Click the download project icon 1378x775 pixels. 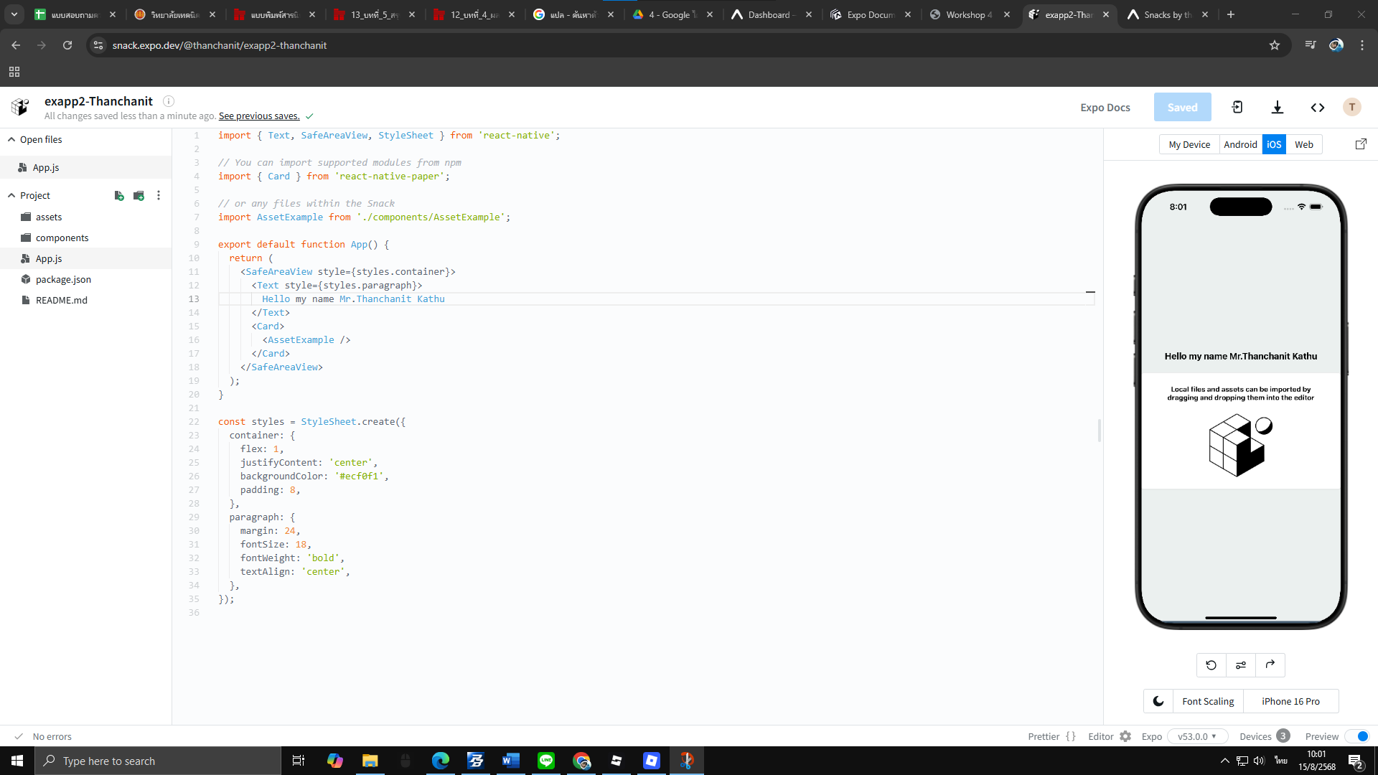(x=1278, y=107)
